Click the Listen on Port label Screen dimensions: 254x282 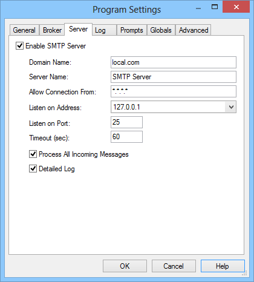pyautogui.click(x=50, y=123)
